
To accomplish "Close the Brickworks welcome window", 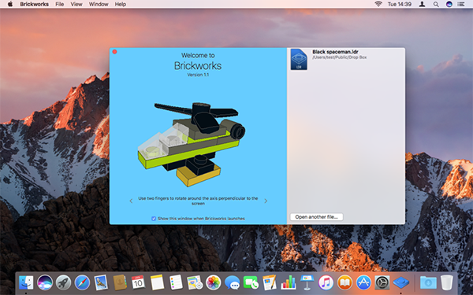I will point(114,52).
